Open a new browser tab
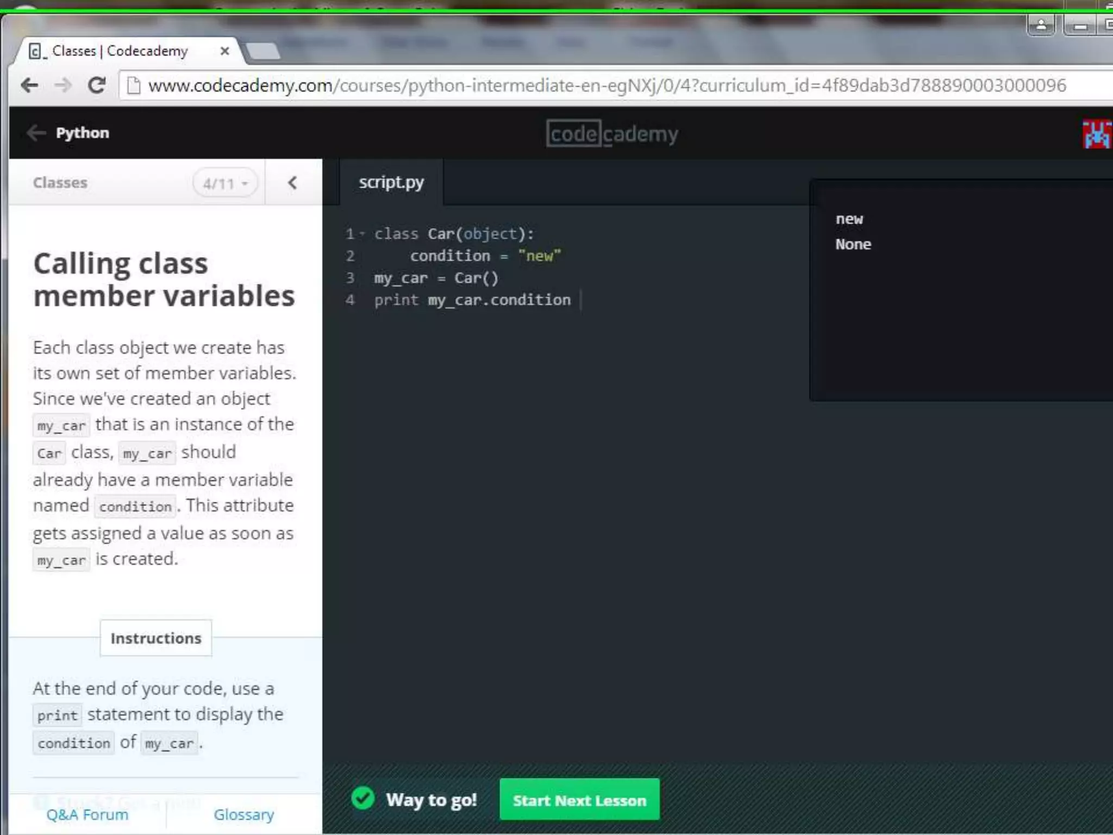Screen dimensions: 1113x835 263,51
